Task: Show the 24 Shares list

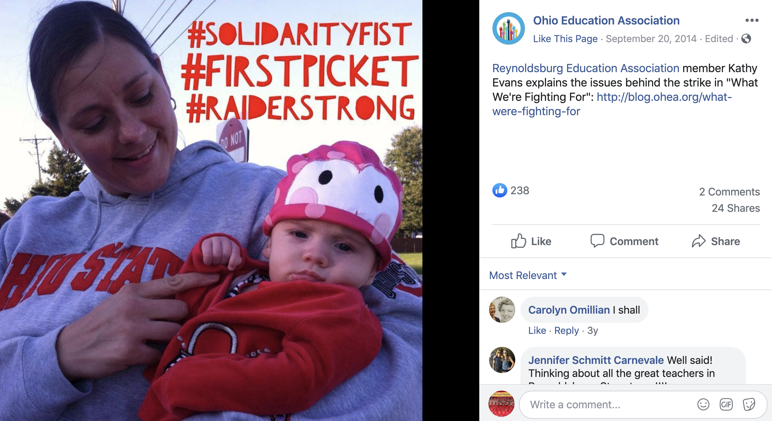Action: (736, 208)
